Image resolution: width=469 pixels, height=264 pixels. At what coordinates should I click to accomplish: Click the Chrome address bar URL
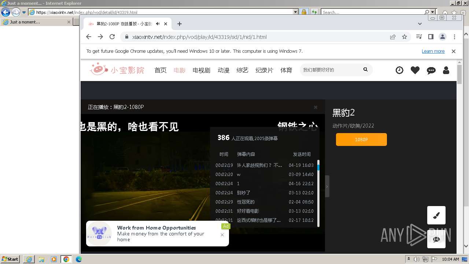pos(199,37)
